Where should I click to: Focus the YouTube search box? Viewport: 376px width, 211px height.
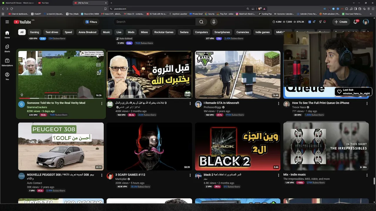pos(155,22)
